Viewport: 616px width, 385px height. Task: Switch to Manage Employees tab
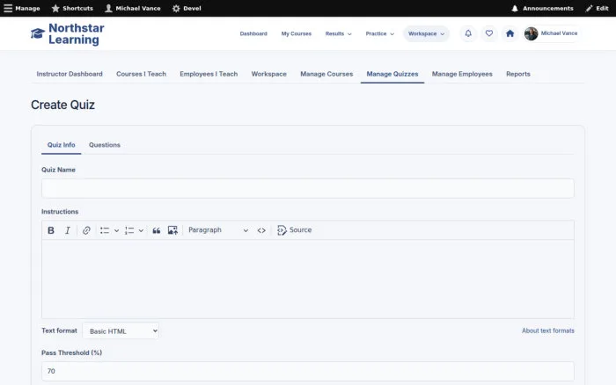[462, 74]
